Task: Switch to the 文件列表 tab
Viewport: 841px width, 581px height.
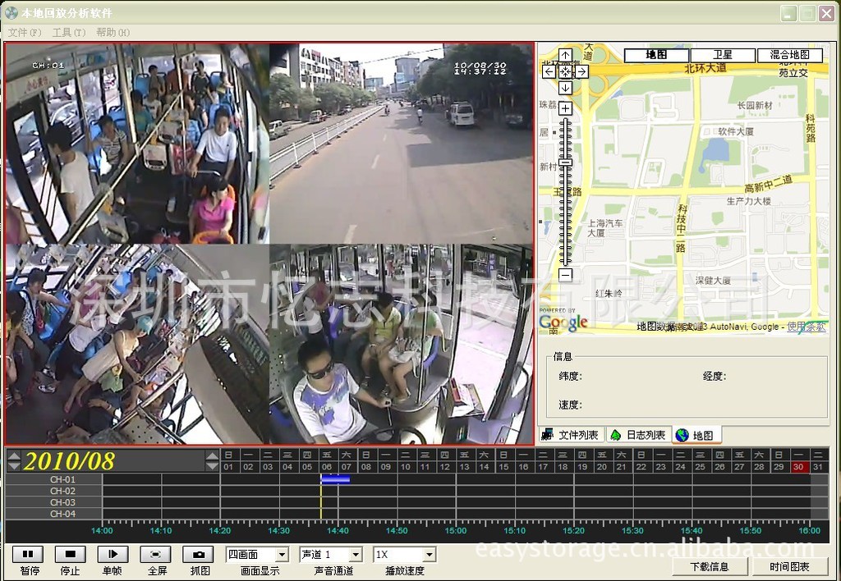Action: (x=572, y=435)
